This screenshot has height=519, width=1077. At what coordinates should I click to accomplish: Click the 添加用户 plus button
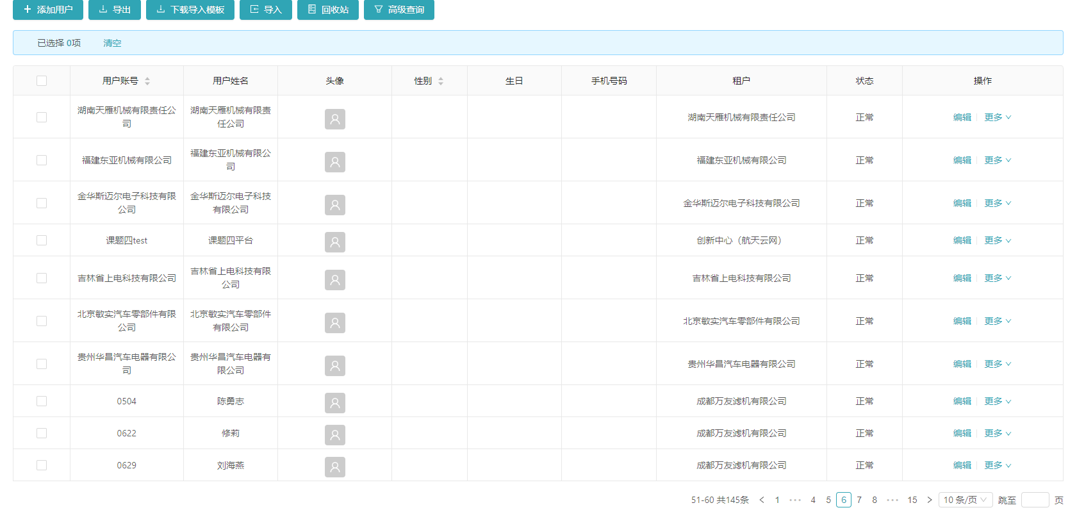[x=48, y=10]
